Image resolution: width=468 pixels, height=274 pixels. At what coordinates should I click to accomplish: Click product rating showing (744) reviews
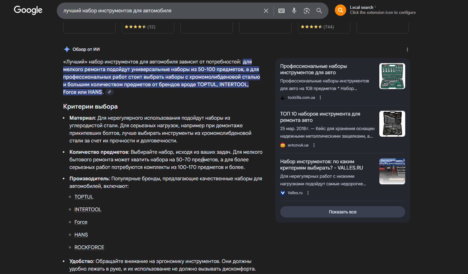click(317, 27)
